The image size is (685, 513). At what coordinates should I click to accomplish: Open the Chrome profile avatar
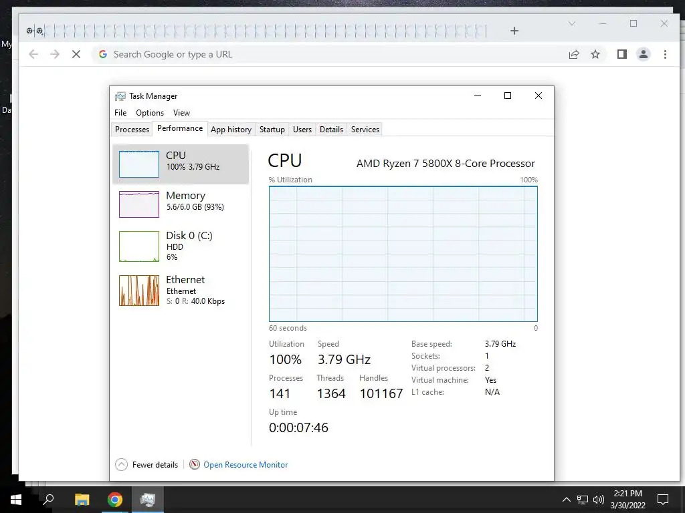click(643, 54)
